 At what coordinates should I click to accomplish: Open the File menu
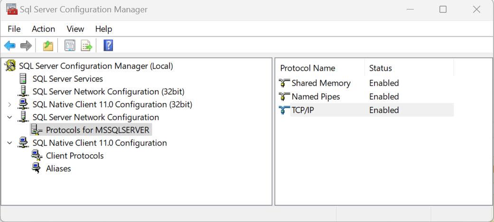[14, 29]
